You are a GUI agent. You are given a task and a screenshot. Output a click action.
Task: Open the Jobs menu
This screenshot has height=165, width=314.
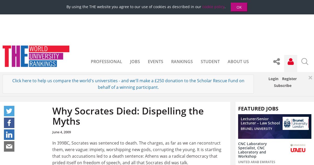(x=135, y=62)
